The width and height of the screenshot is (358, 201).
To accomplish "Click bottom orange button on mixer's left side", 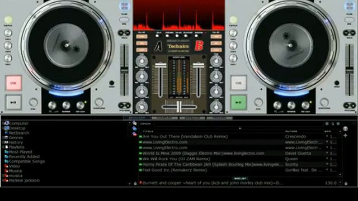I will tap(142, 50).
